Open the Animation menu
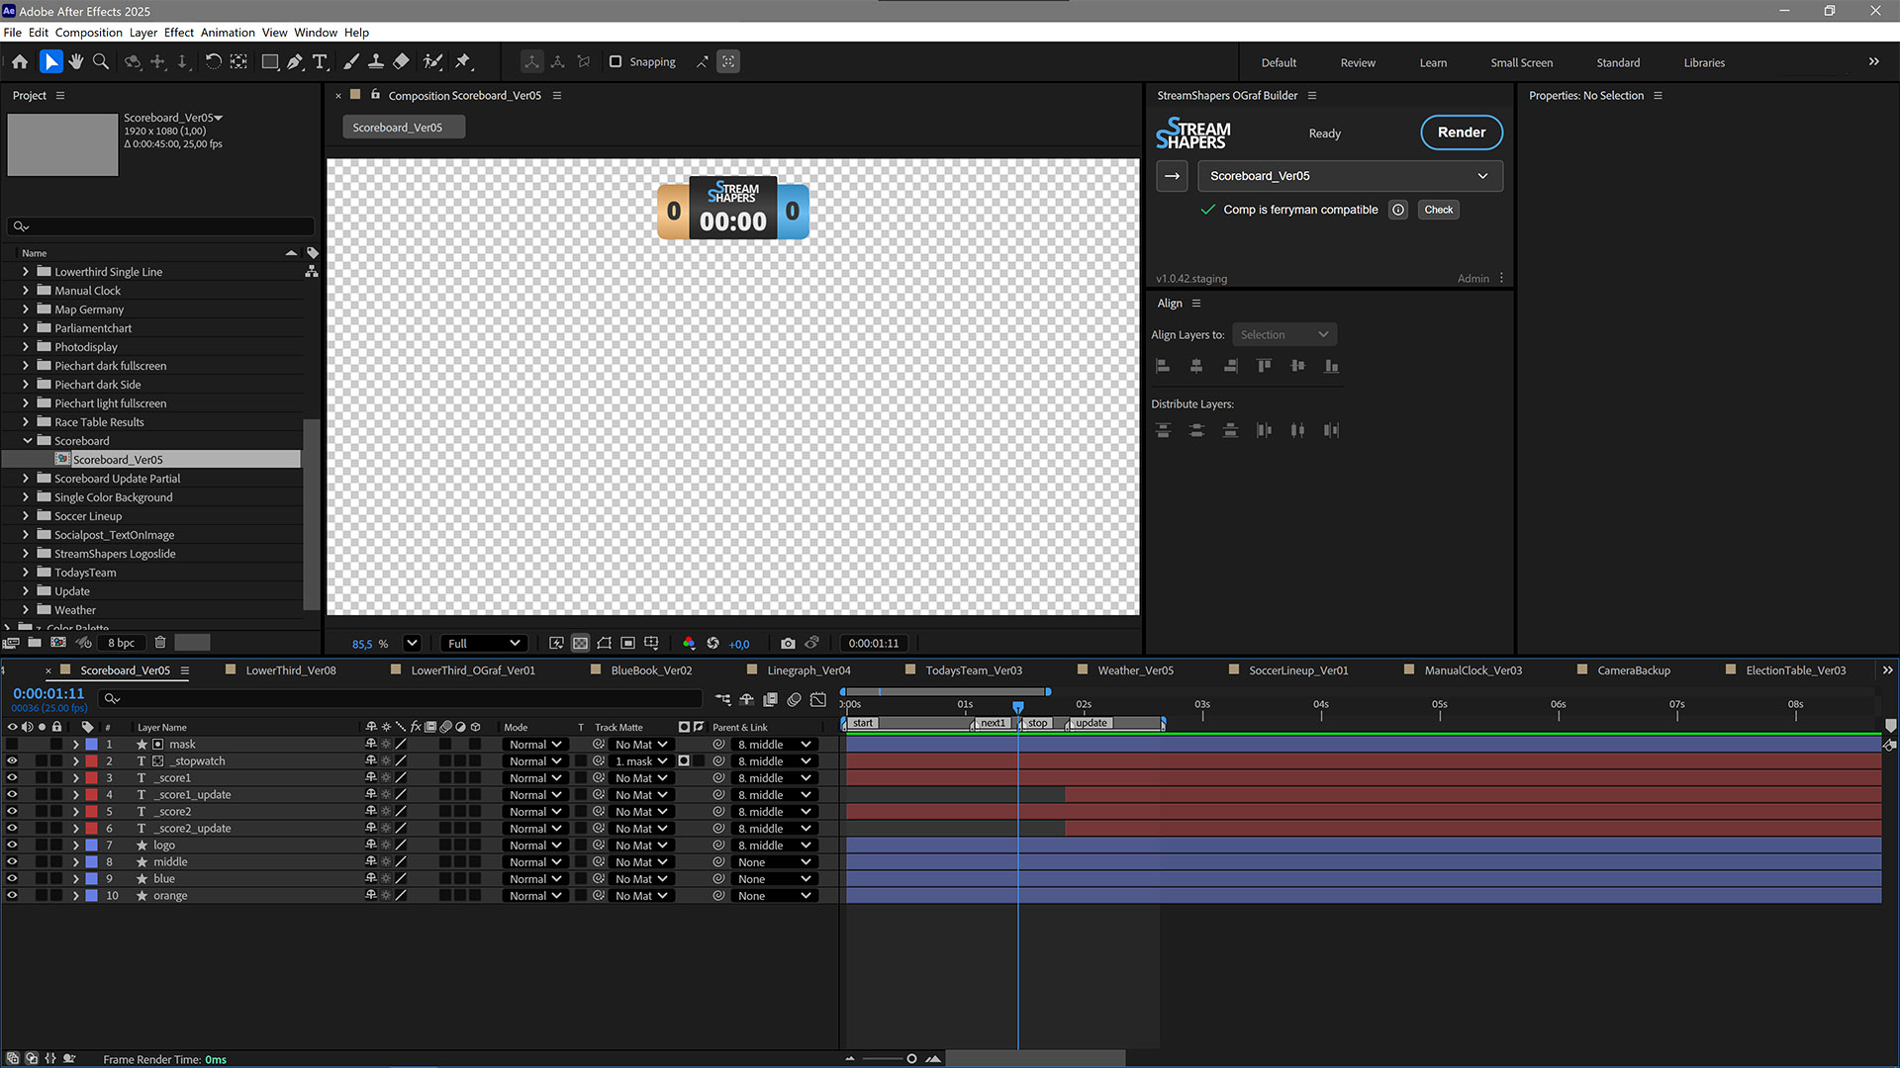This screenshot has height=1068, width=1900. click(228, 33)
